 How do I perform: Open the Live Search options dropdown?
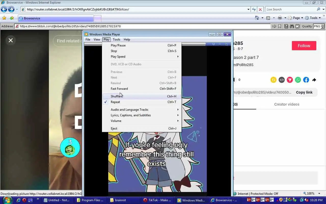[x=323, y=9]
